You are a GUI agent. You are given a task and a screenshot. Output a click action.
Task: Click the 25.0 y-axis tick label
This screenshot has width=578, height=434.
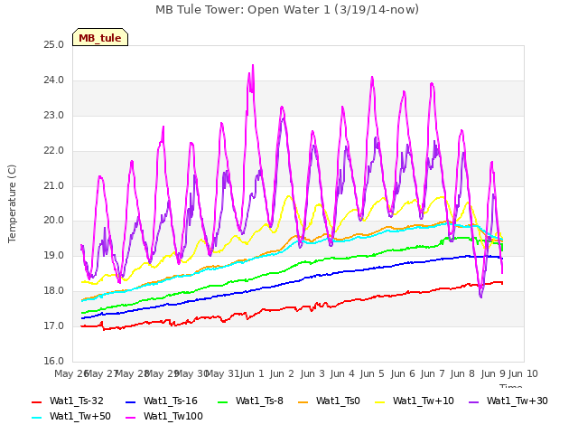[54, 45]
